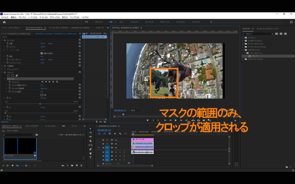This screenshot has width=295, height=184.
Task: Show more workspaces overflow chevron
Action: [211, 22]
